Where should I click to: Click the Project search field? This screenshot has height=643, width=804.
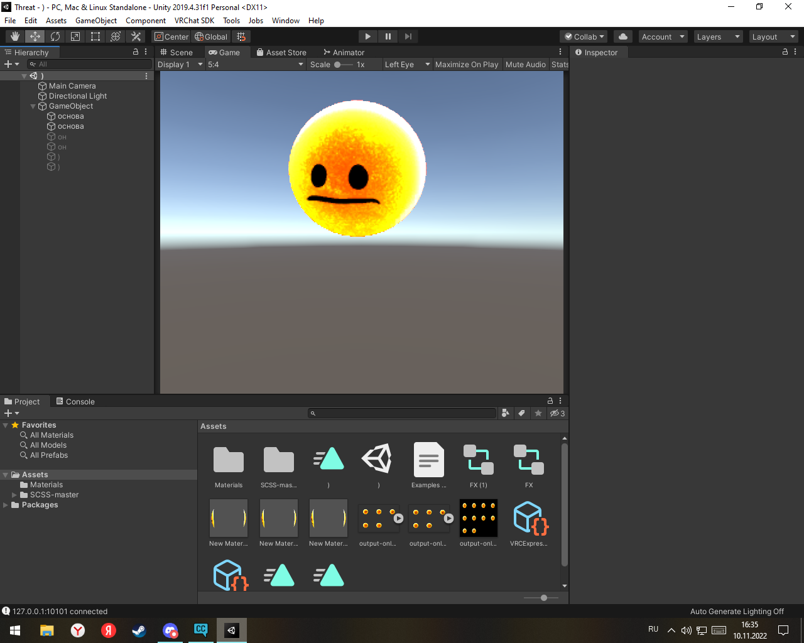tap(402, 413)
